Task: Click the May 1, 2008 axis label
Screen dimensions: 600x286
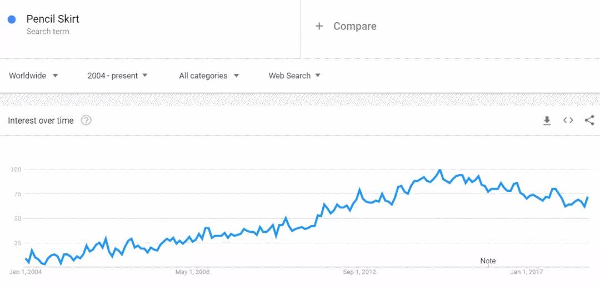Action: point(192,272)
